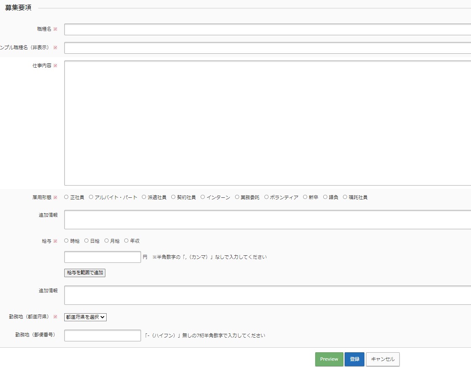This screenshot has width=471, height=367.
Task: Select ボランティア radio option
Action: pos(267,197)
